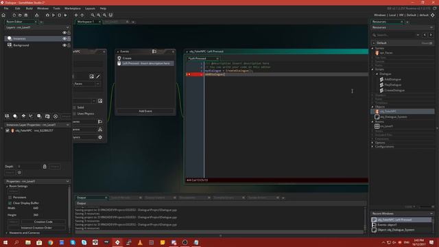Reset workspace zoom from the toolbar
This screenshot has width=439, height=247.
[99, 15]
